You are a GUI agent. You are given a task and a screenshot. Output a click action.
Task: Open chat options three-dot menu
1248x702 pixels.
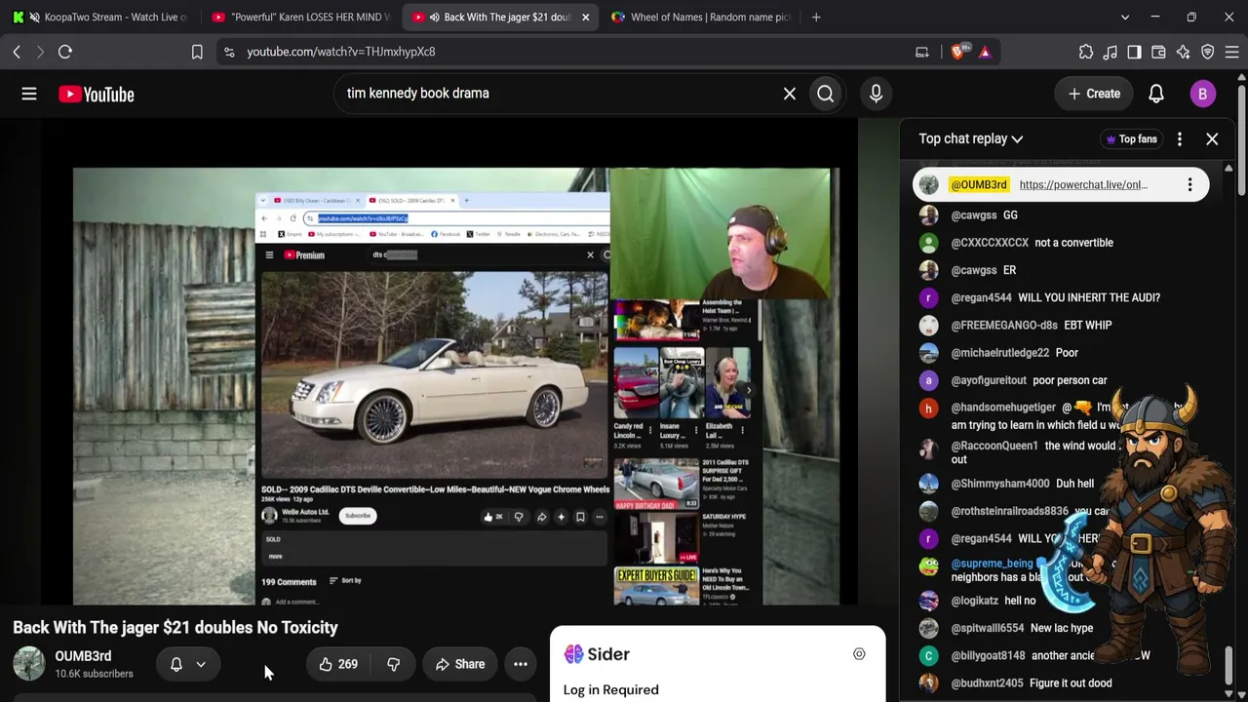1180,139
